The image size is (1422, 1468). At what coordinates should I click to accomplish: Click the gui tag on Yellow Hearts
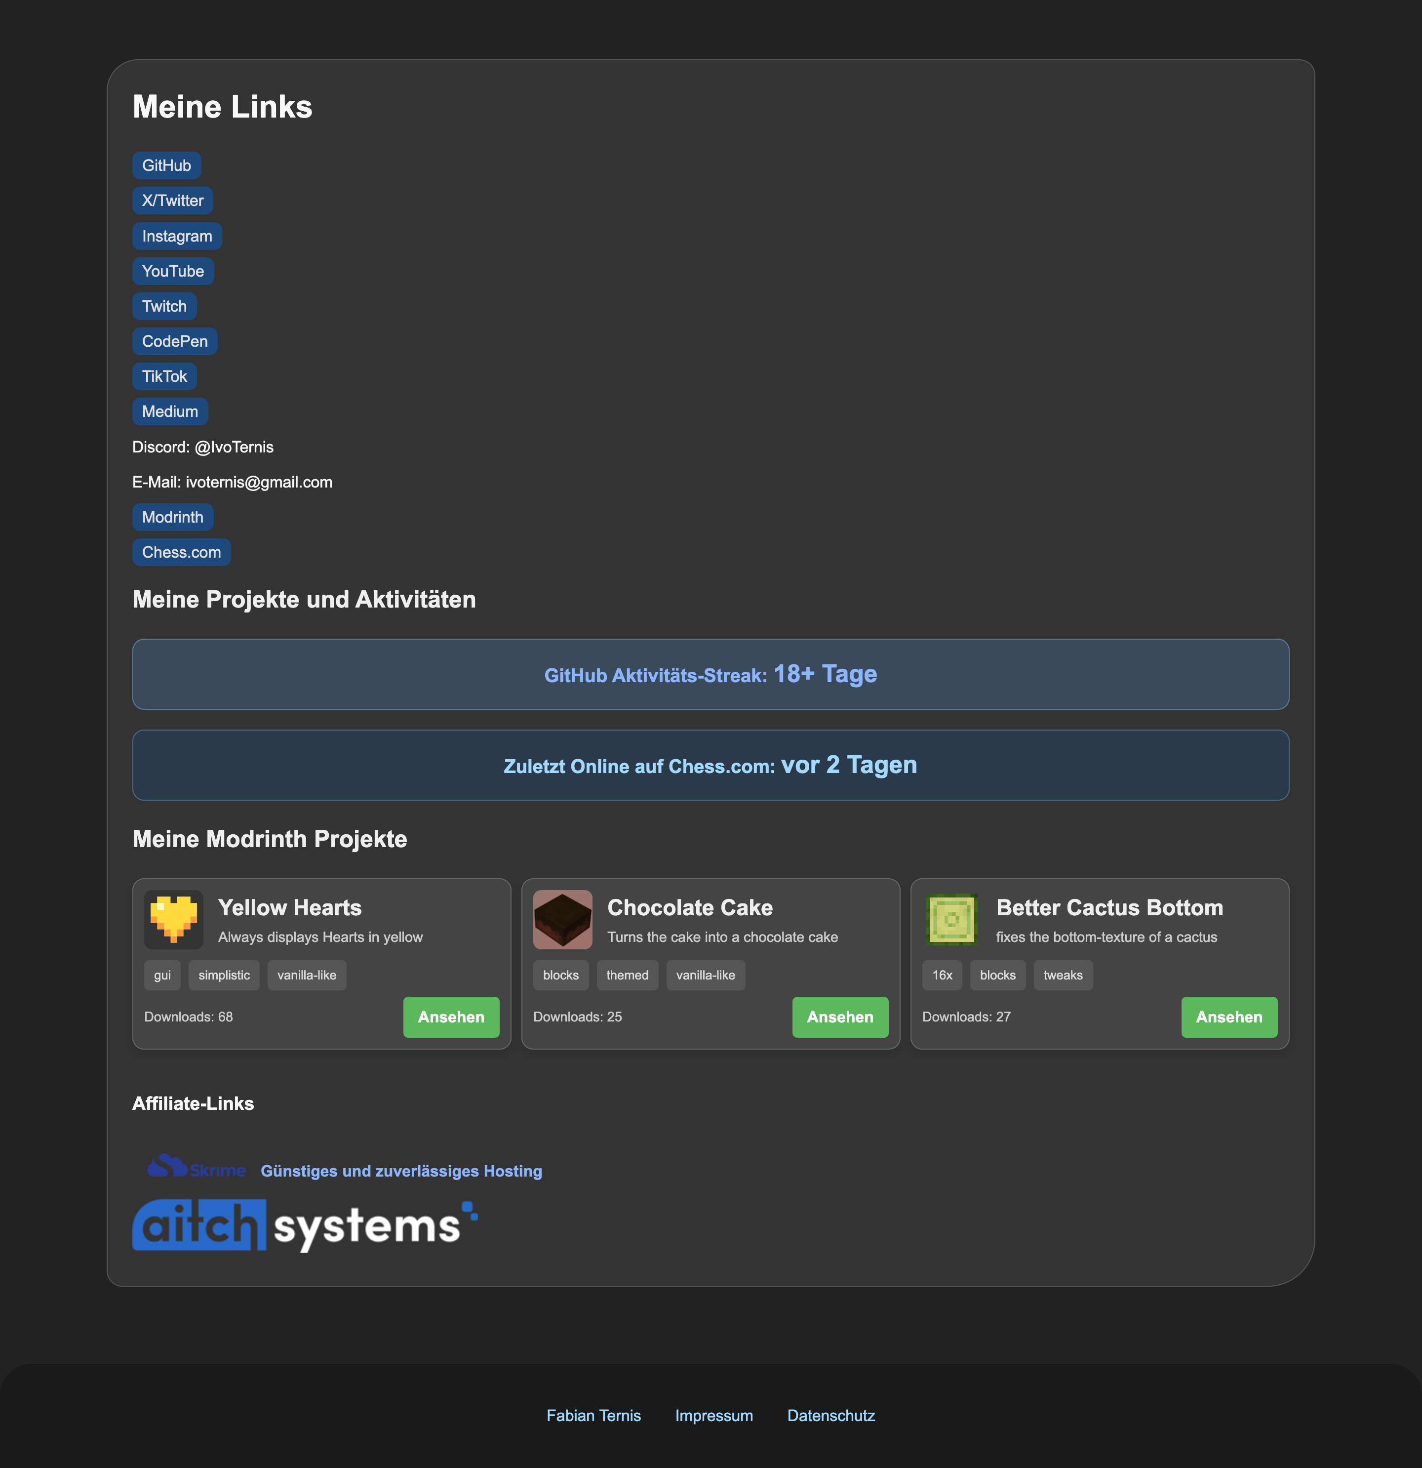click(x=162, y=976)
